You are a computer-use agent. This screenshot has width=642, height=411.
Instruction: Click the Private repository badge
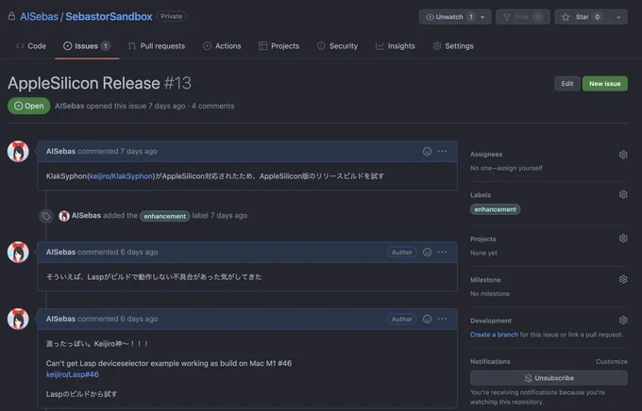[x=172, y=16]
